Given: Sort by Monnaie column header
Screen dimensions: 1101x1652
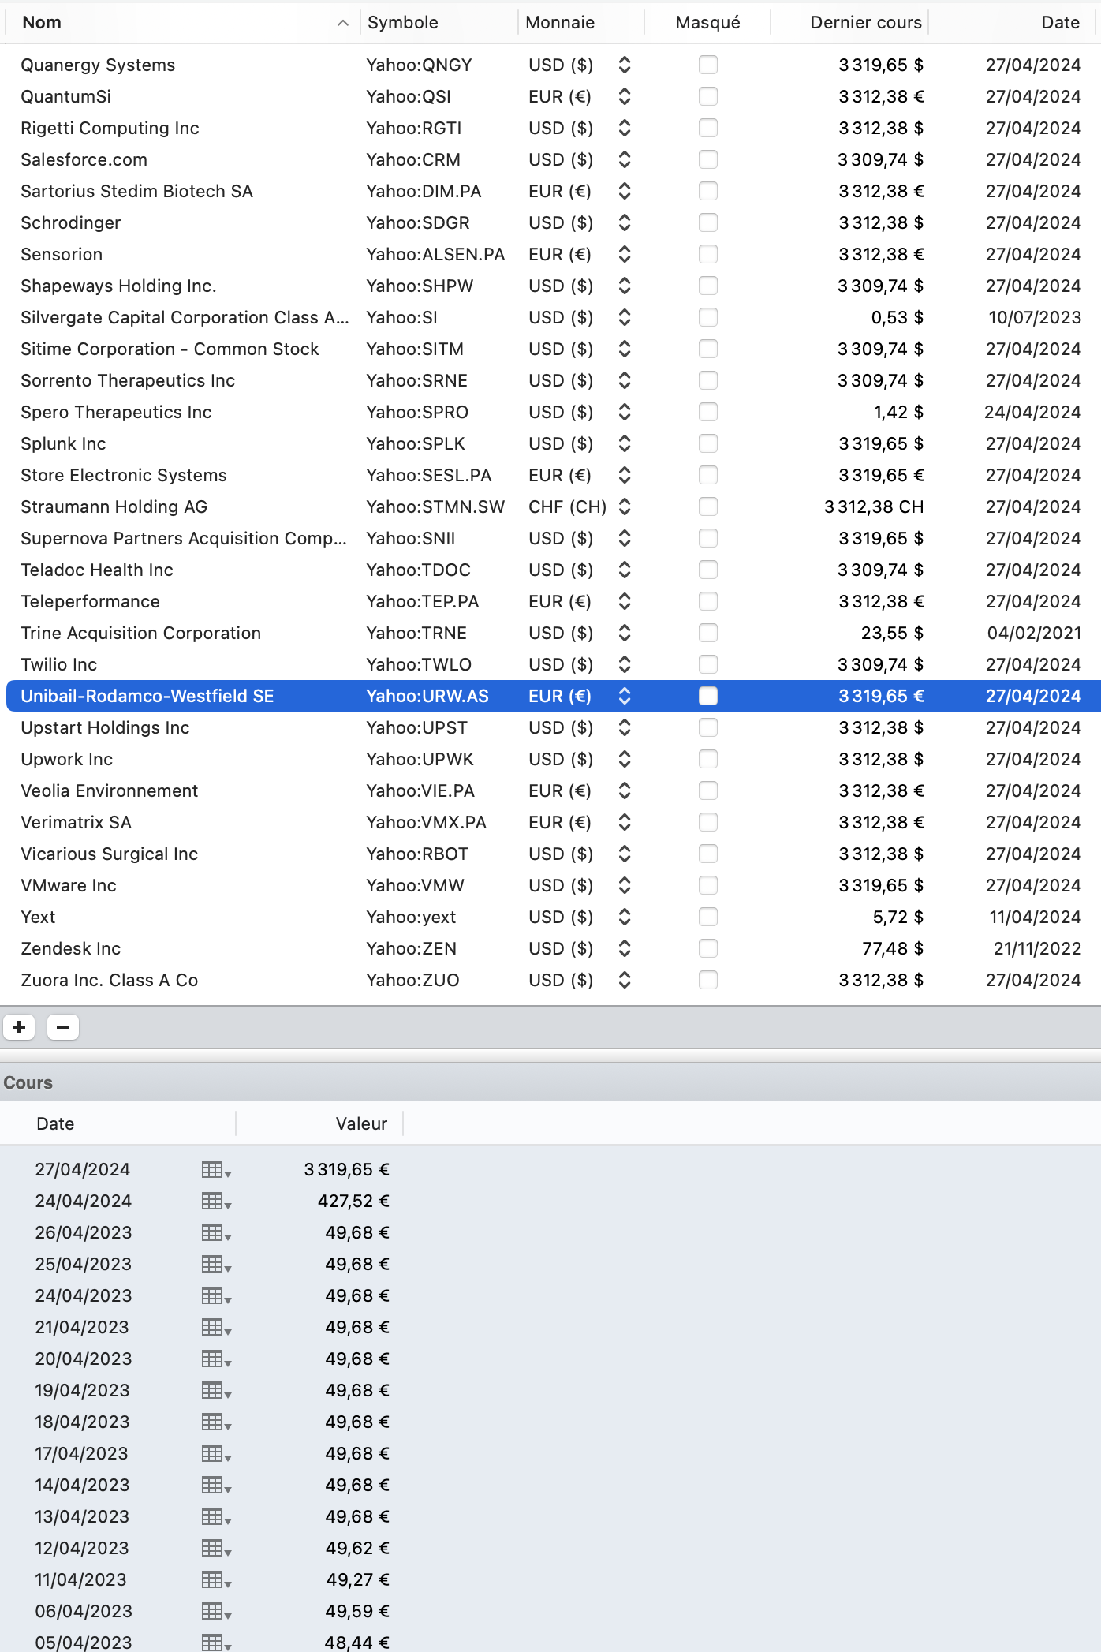Looking at the screenshot, I should [x=560, y=23].
